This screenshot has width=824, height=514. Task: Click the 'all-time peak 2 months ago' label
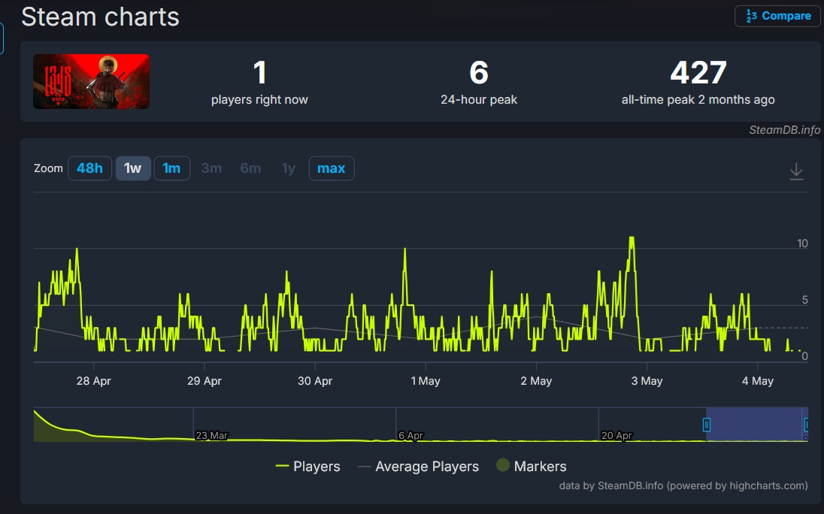[x=698, y=100]
